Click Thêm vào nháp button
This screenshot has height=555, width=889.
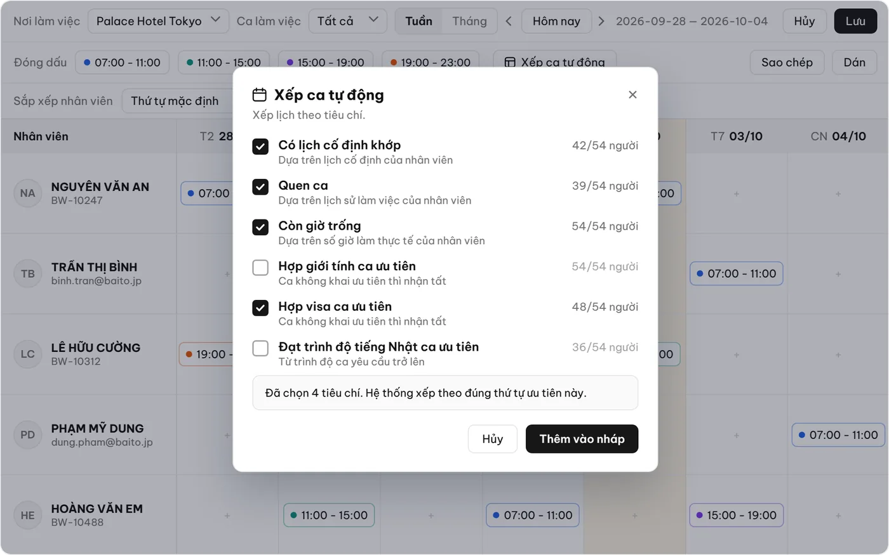(x=582, y=439)
